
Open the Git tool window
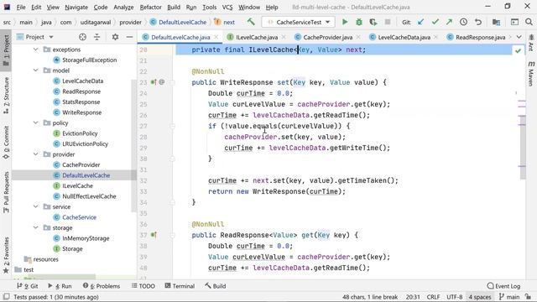pos(28,286)
